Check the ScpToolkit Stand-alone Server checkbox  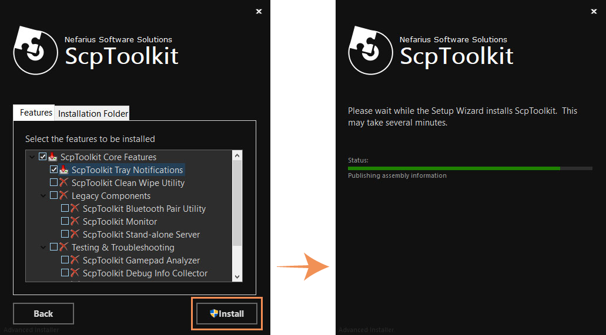(65, 234)
